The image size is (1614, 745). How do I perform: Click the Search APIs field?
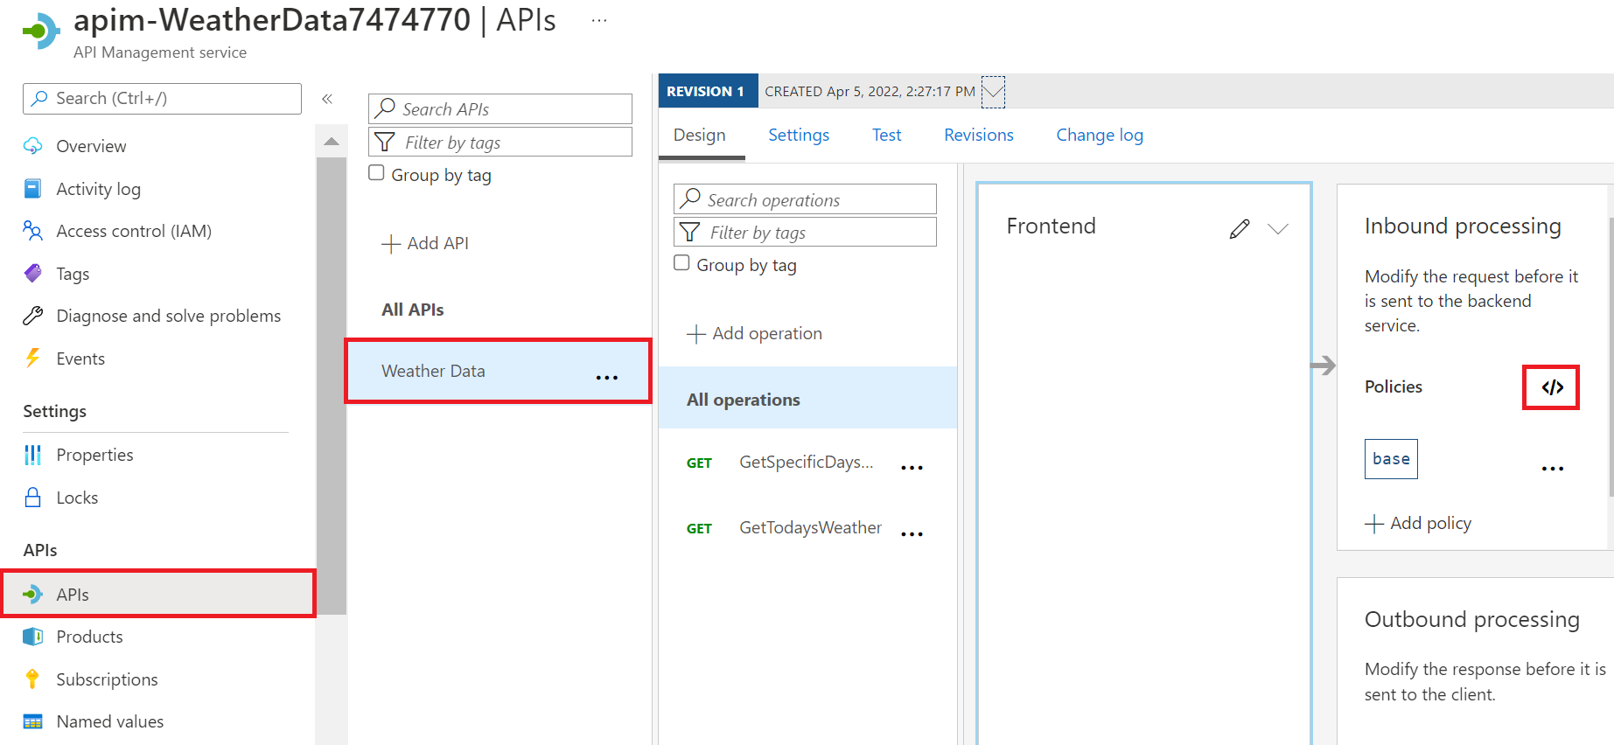500,109
